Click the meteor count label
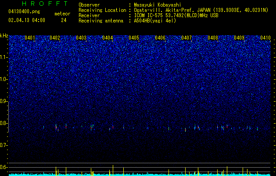Screen dimensions: 276x176 62,14
